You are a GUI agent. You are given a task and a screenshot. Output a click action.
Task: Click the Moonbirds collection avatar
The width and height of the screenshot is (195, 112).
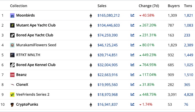(x=12, y=15)
